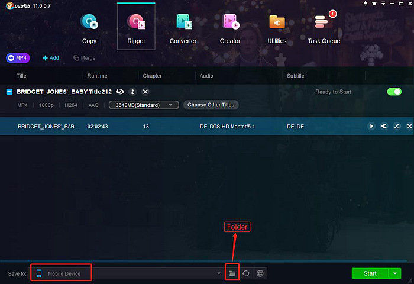This screenshot has height=284, width=414.
Task: Click the refresh icon beside folder
Action: [x=246, y=273]
